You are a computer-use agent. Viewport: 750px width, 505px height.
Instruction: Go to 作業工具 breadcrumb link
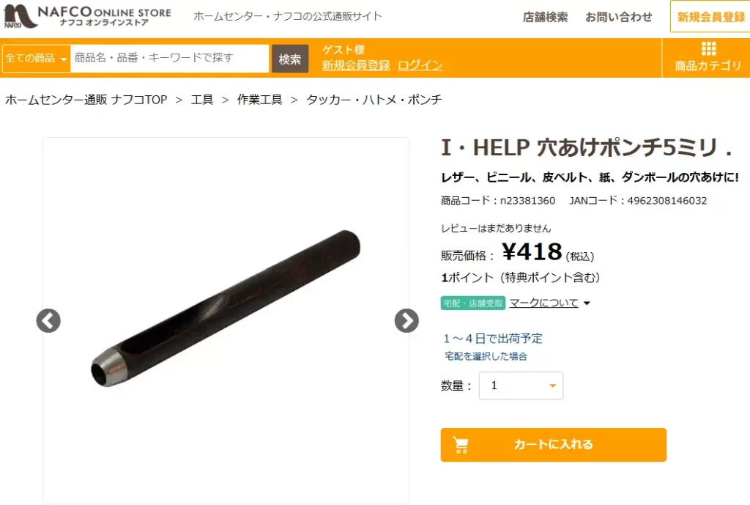(260, 100)
